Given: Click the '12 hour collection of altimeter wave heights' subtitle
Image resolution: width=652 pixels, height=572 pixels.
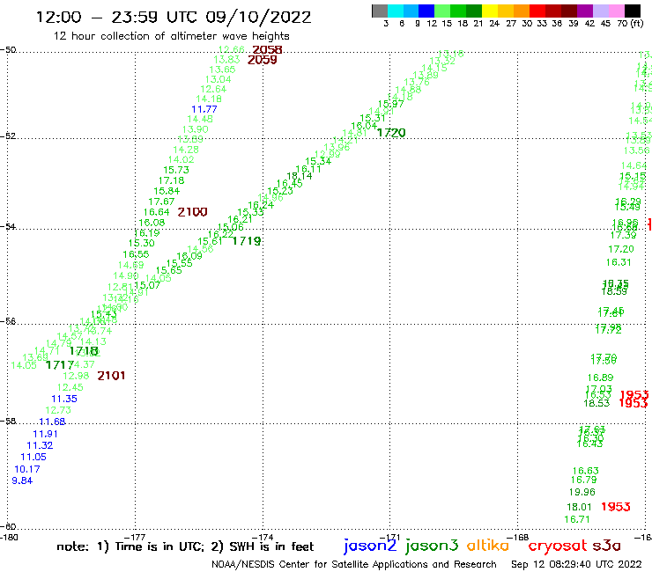Looking at the screenshot, I should pos(171,36).
